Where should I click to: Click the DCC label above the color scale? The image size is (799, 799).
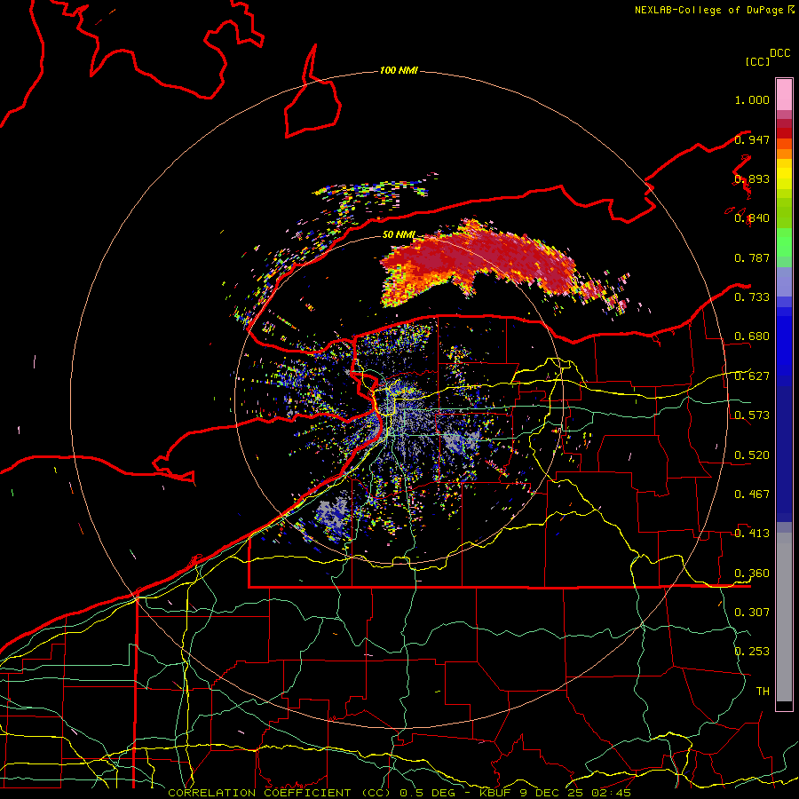(780, 53)
